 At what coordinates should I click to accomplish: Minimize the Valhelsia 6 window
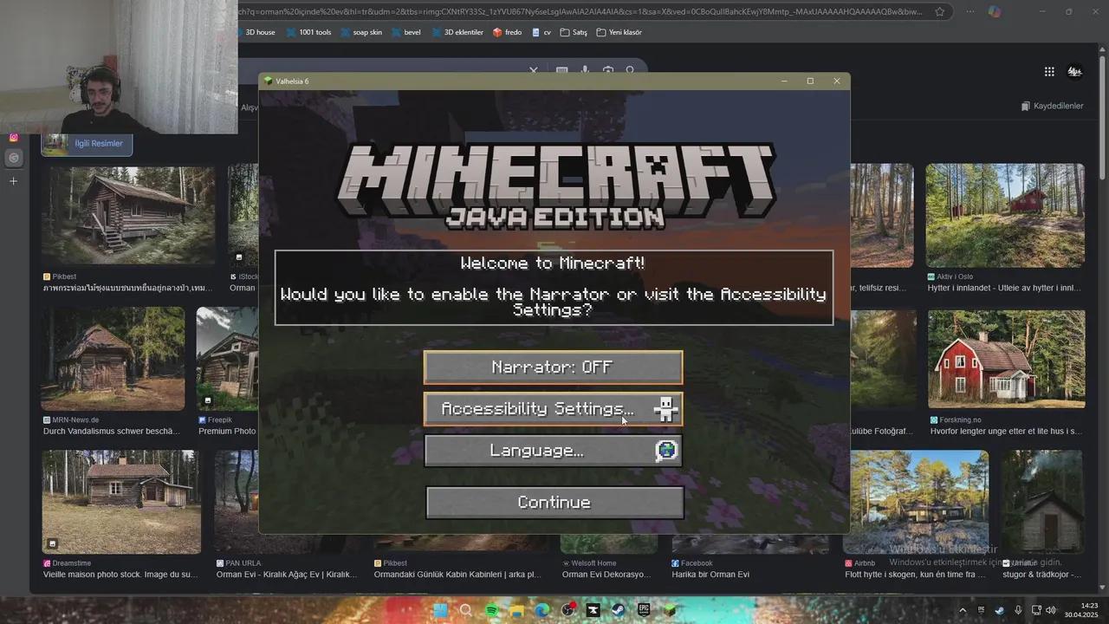pyautogui.click(x=784, y=81)
